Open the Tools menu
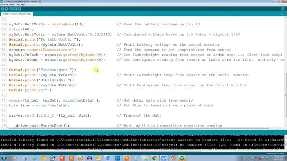This screenshot has height=161, width=287. (x=17, y=5)
